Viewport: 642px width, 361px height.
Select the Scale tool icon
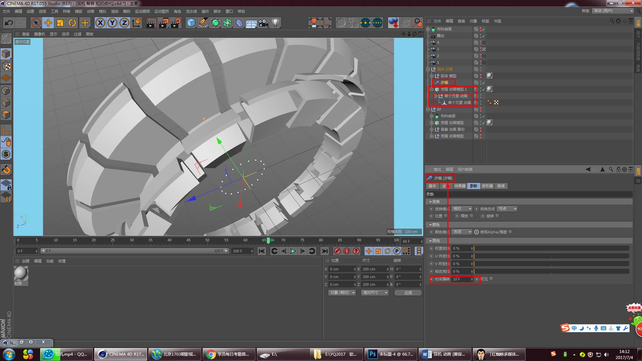[60, 23]
